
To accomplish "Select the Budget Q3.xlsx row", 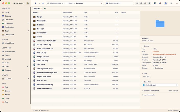I will click(x=85, y=57).
